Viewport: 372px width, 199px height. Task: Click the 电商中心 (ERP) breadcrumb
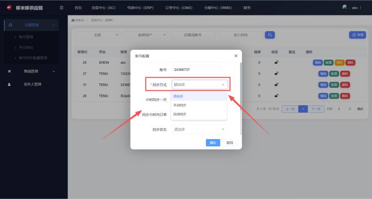(102, 20)
